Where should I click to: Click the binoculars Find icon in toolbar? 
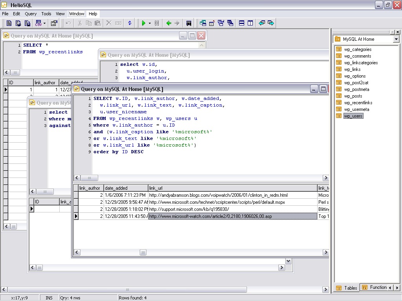189,24
